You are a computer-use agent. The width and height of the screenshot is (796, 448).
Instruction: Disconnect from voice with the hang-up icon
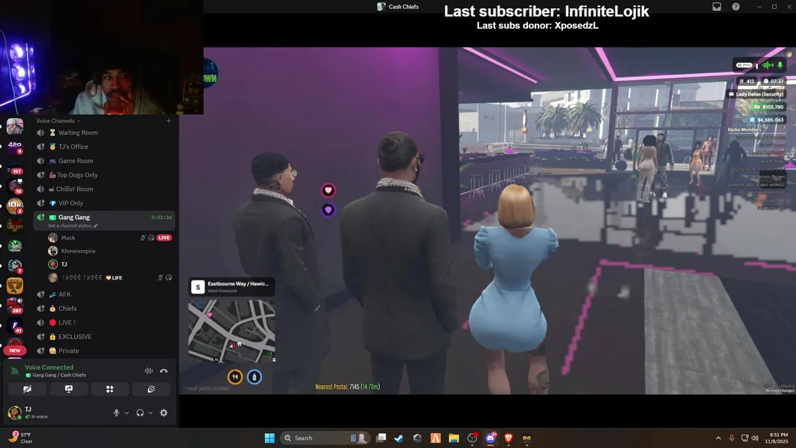[x=164, y=371]
